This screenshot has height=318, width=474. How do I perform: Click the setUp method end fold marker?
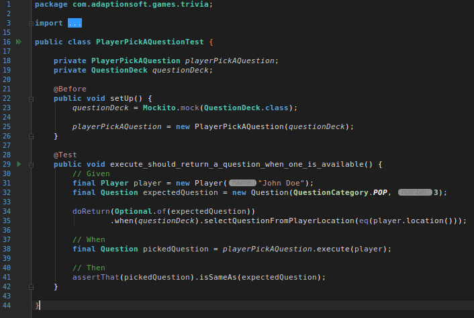coord(31,136)
